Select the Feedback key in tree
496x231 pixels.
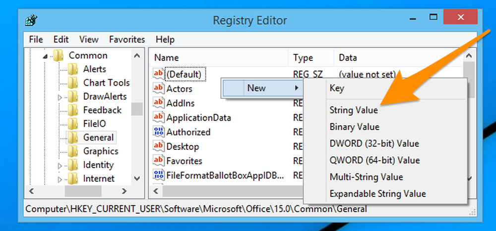point(102,110)
